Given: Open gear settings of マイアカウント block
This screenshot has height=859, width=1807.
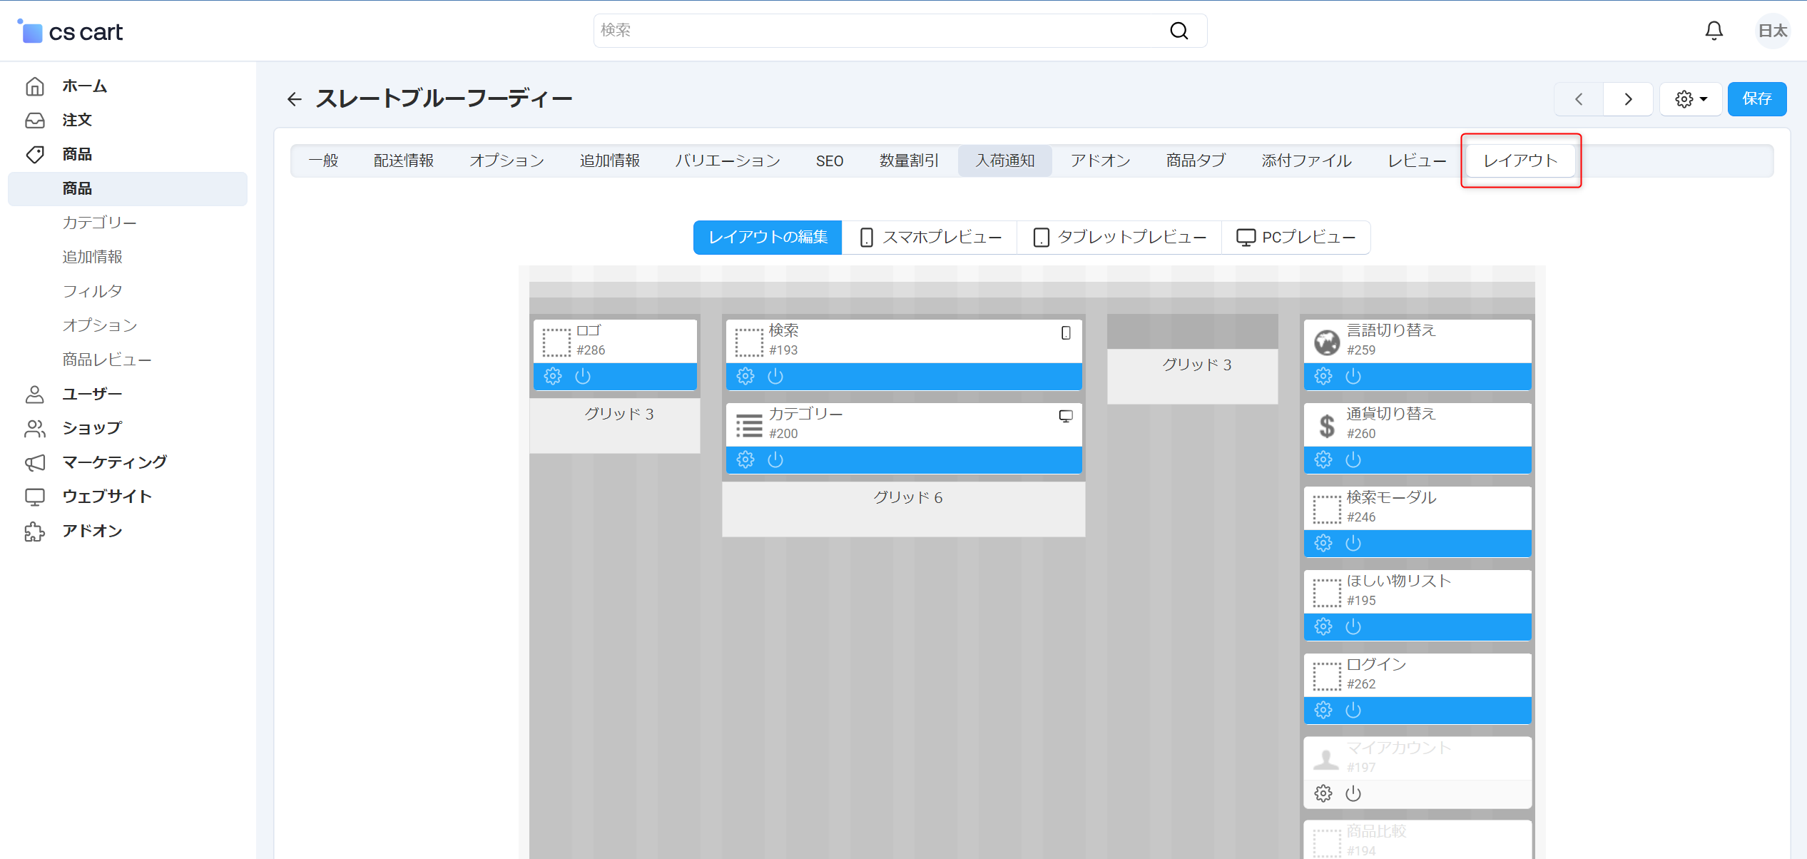Looking at the screenshot, I should pyautogui.click(x=1323, y=793).
